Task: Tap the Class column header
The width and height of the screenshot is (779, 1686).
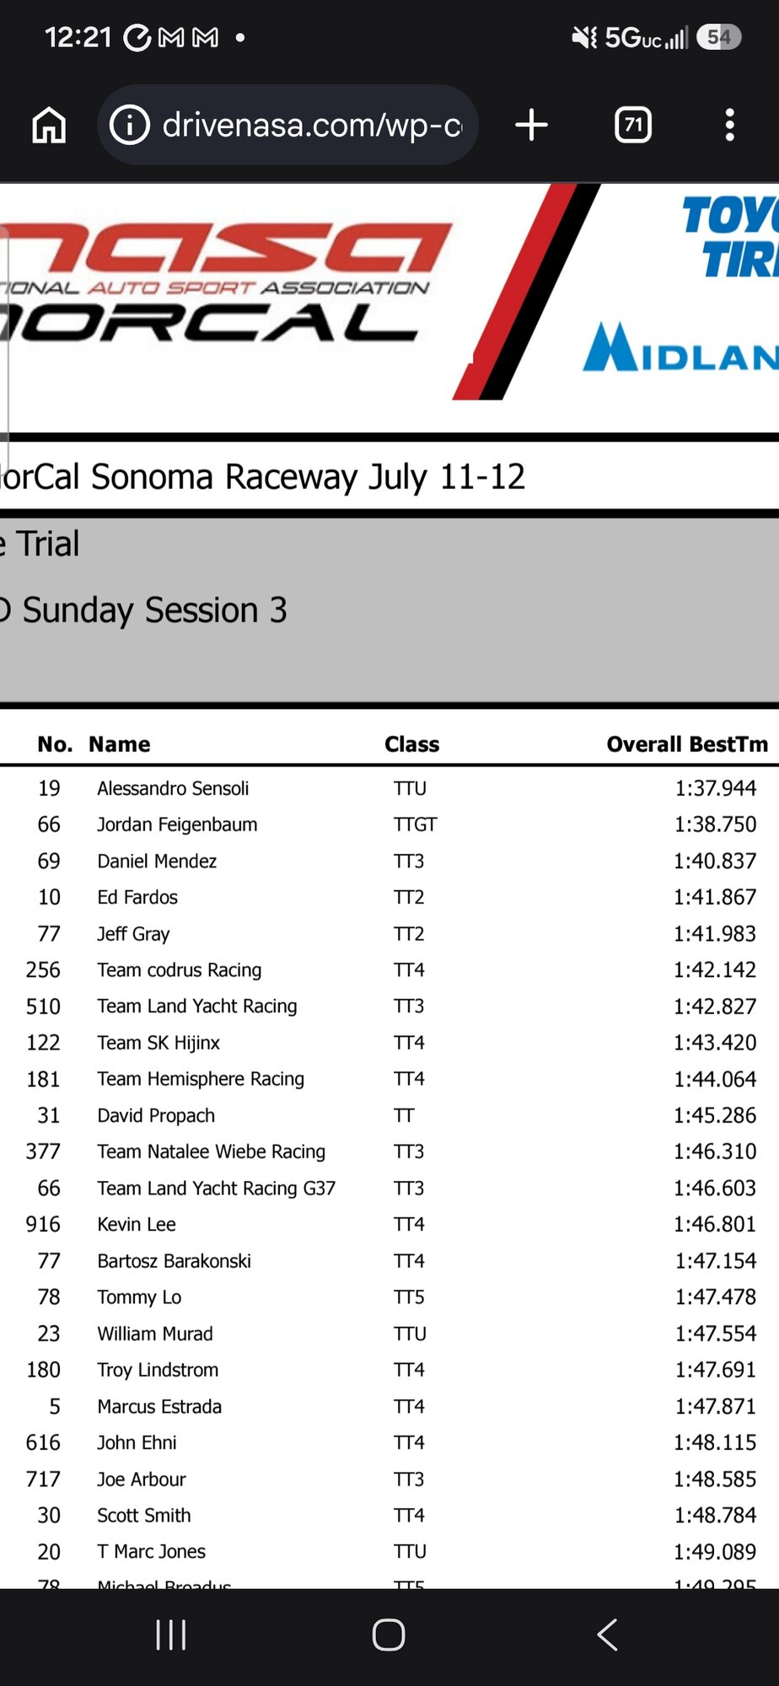Action: [x=411, y=744]
